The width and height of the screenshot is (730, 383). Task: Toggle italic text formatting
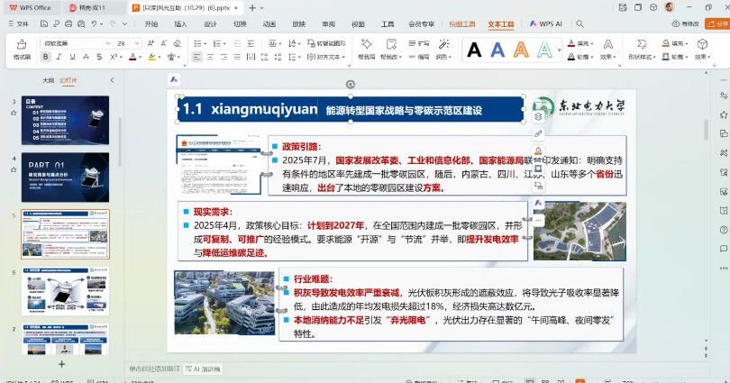point(59,57)
